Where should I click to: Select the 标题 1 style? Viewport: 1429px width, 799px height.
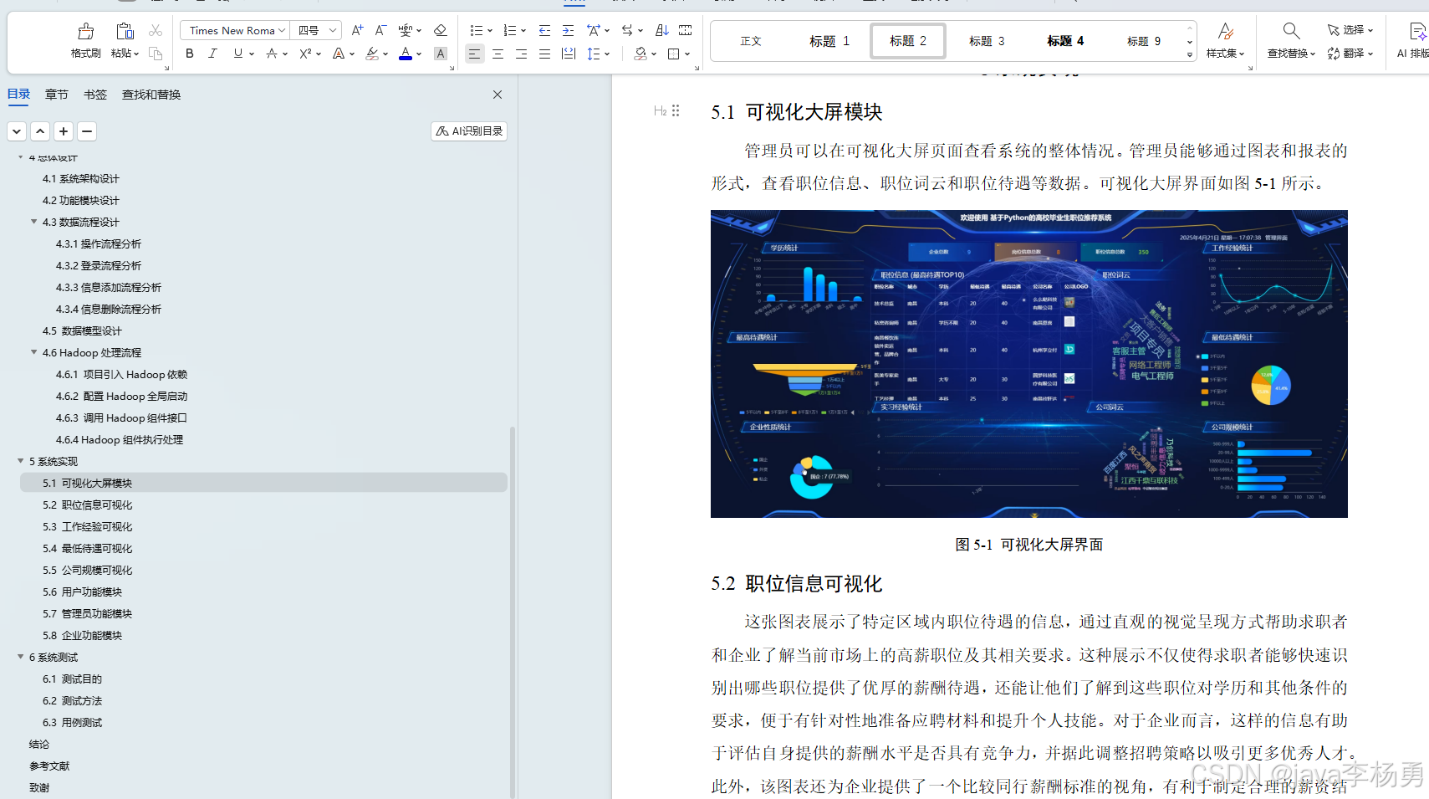[x=829, y=41]
